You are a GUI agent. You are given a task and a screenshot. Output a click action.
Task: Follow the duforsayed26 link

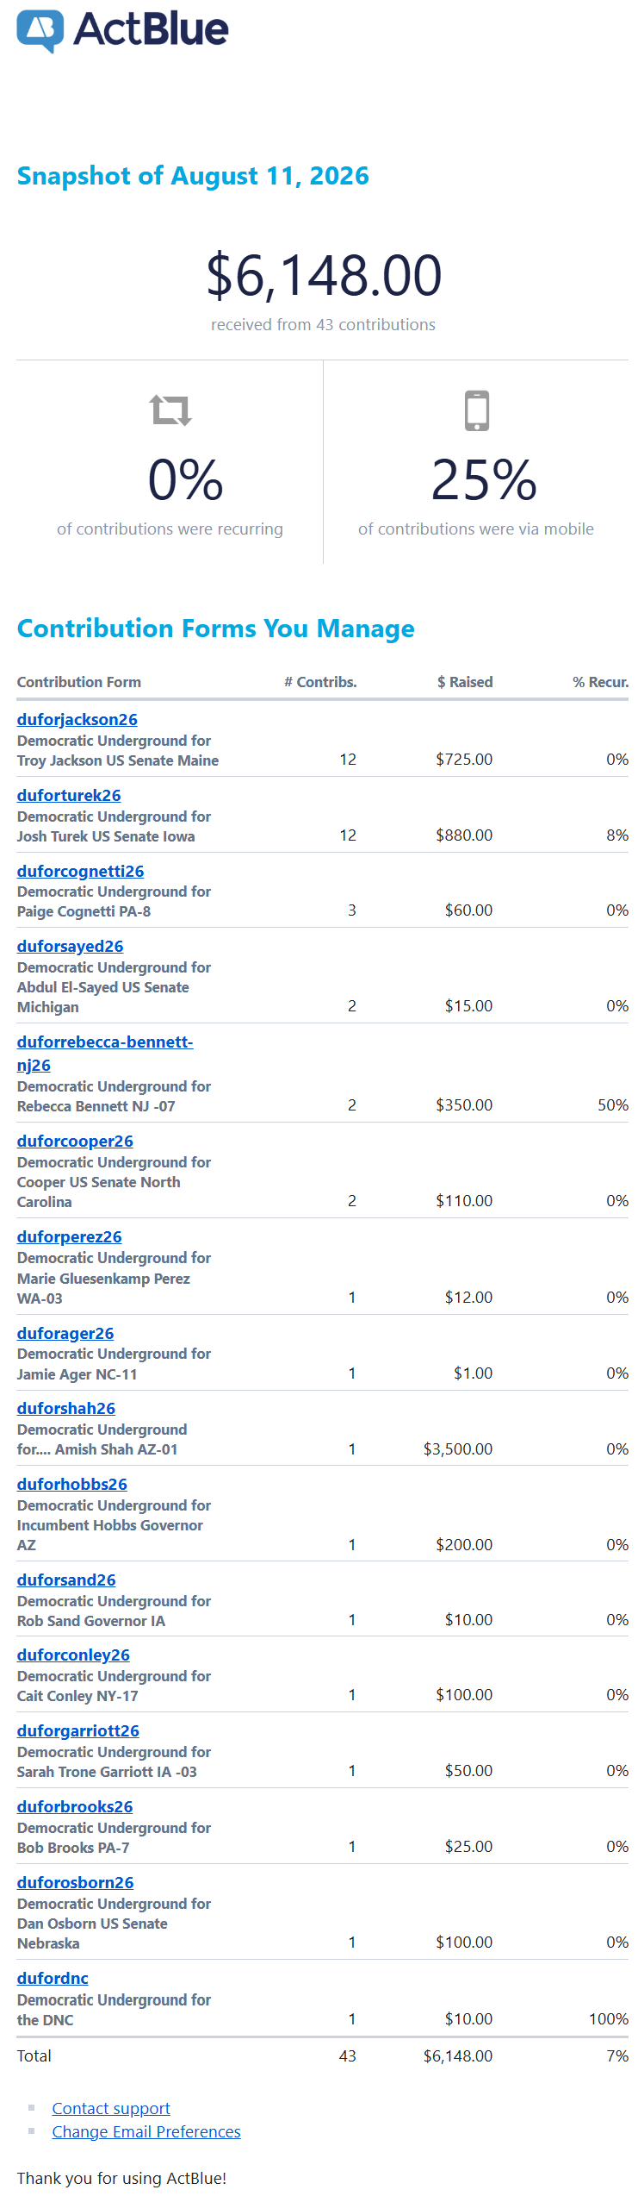pyautogui.click(x=71, y=946)
